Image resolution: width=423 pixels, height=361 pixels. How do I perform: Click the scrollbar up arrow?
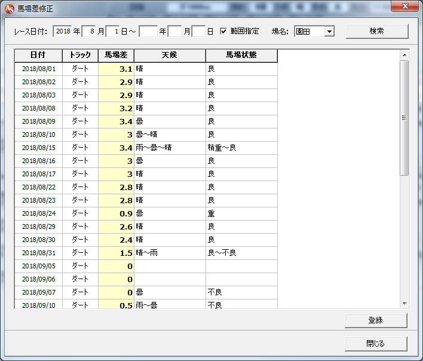pyautogui.click(x=404, y=55)
